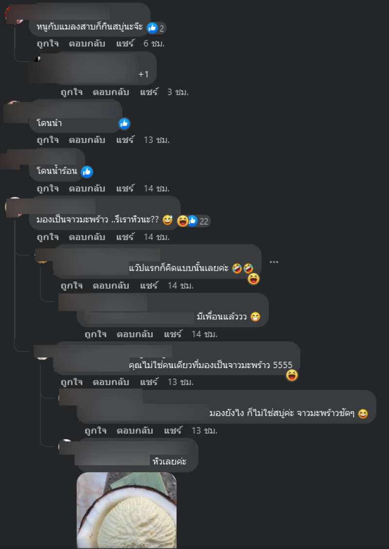The width and height of the screenshot is (389, 549).
Task: Click แชร์ under the 5555 reply
Action: coord(149,382)
